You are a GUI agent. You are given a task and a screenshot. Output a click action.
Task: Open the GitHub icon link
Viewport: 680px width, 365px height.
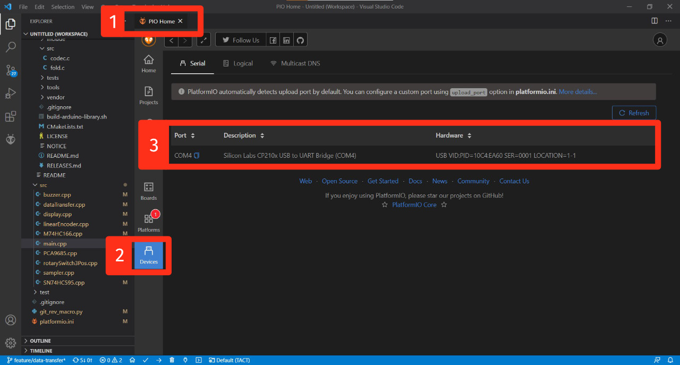tap(300, 40)
